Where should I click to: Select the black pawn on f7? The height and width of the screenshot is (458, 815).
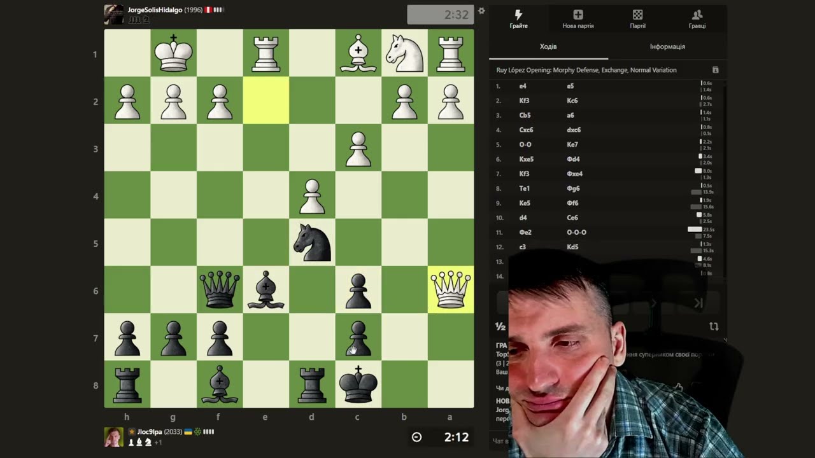[x=220, y=338]
